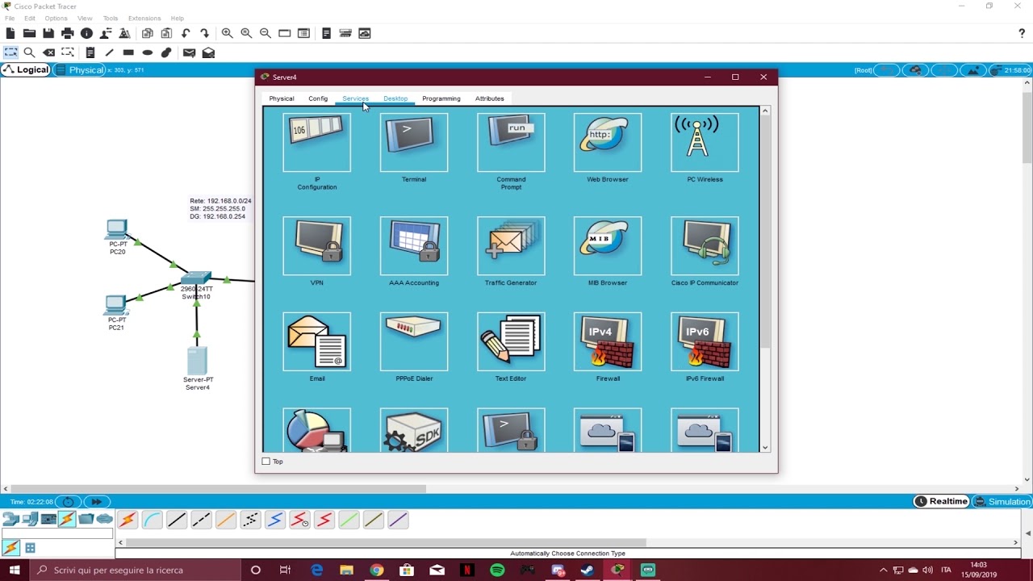Select Switch10 in the topology
This screenshot has width=1033, height=581.
[196, 278]
